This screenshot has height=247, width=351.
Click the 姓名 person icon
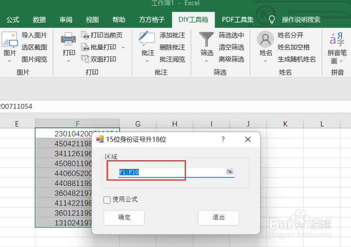pos(265,39)
